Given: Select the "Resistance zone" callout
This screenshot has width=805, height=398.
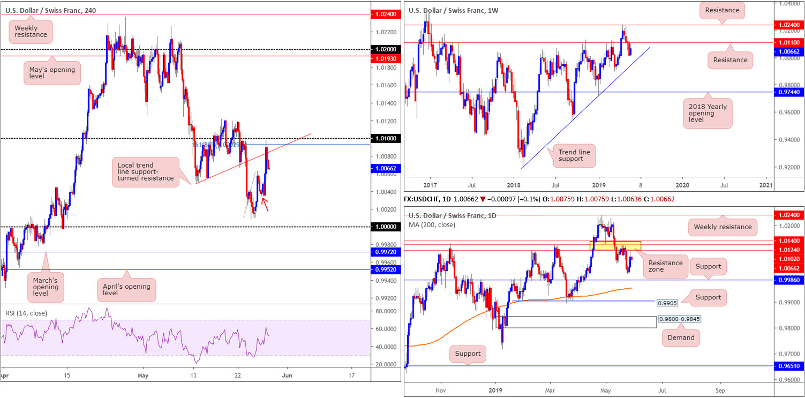Looking at the screenshot, I should pyautogui.click(x=666, y=266).
